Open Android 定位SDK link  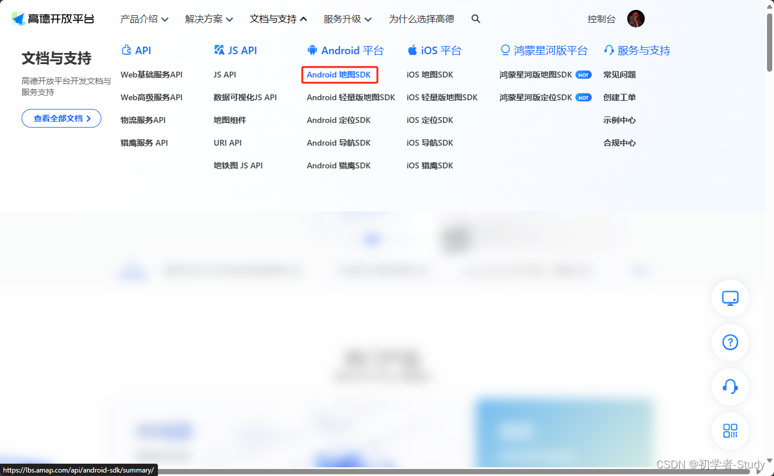click(339, 120)
